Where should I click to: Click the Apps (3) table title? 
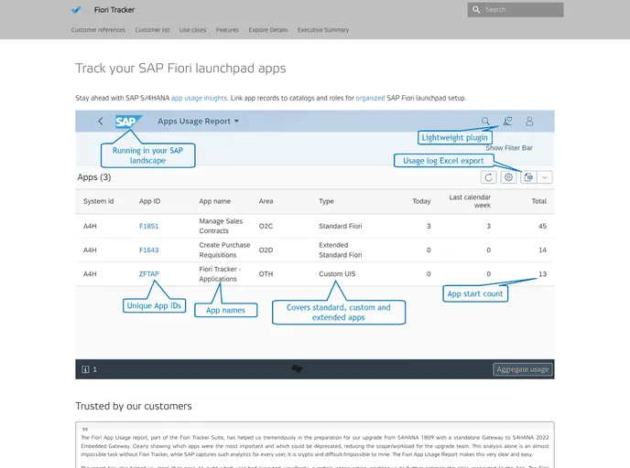[x=94, y=177]
